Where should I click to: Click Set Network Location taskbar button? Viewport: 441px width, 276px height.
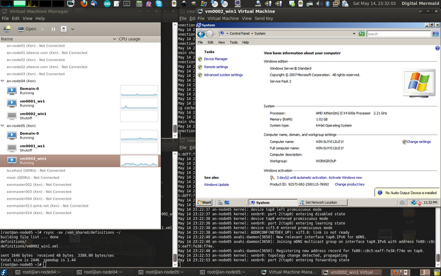(x=323, y=202)
